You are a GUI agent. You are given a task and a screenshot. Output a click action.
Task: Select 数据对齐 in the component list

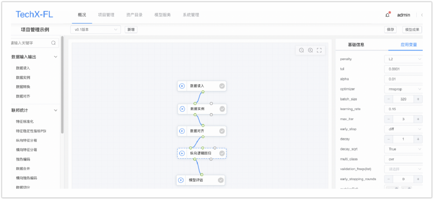23,96
